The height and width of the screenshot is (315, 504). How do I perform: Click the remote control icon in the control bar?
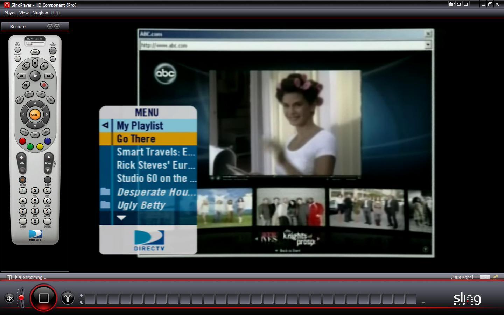(68, 298)
